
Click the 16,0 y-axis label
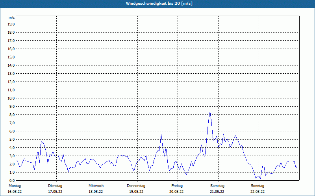(11, 49)
